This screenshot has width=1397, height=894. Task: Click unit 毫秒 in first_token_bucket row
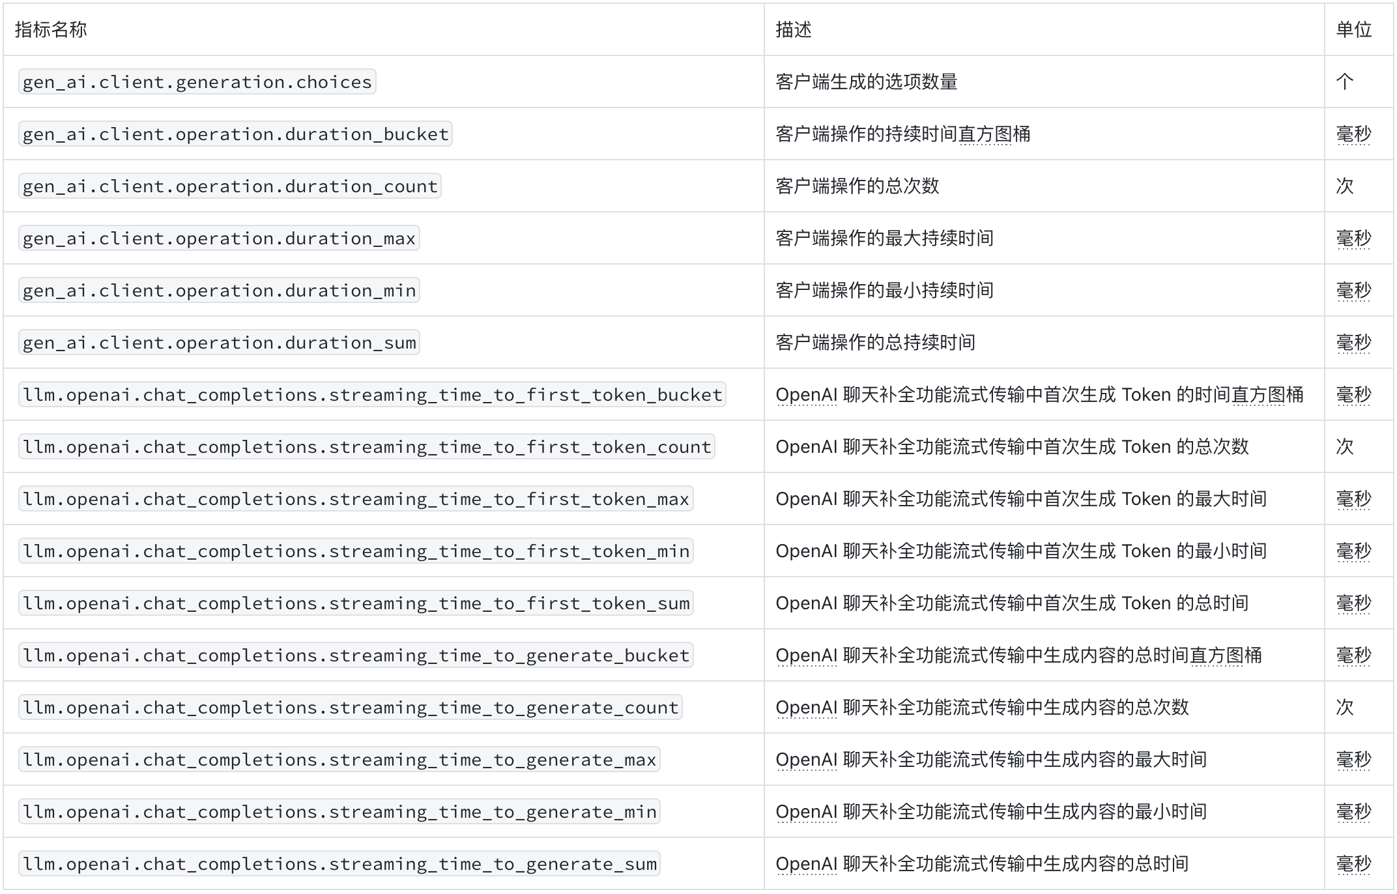(1354, 394)
